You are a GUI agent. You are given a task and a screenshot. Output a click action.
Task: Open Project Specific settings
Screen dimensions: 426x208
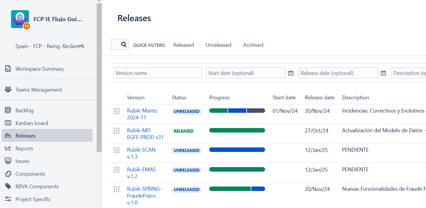click(x=32, y=199)
